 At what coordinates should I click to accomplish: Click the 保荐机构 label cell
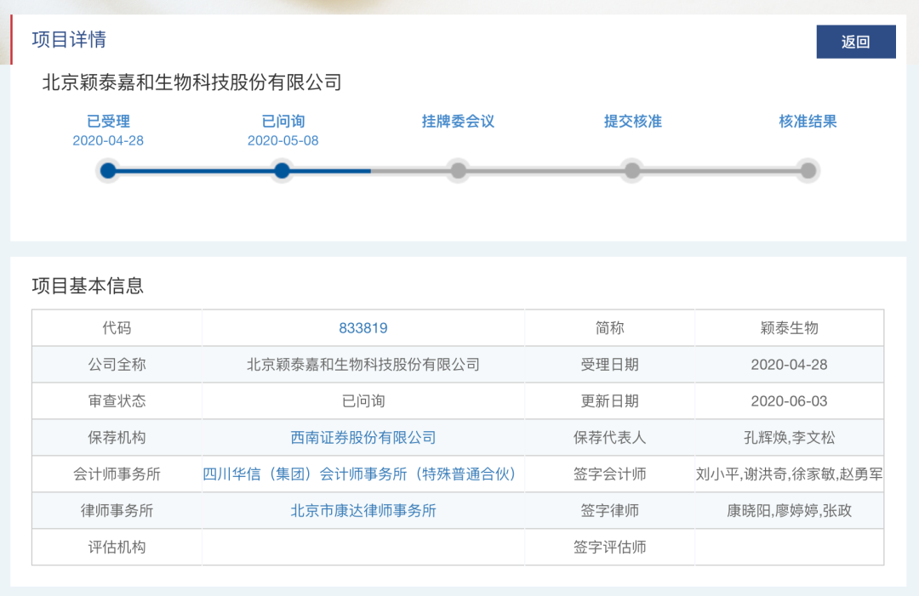point(117,437)
